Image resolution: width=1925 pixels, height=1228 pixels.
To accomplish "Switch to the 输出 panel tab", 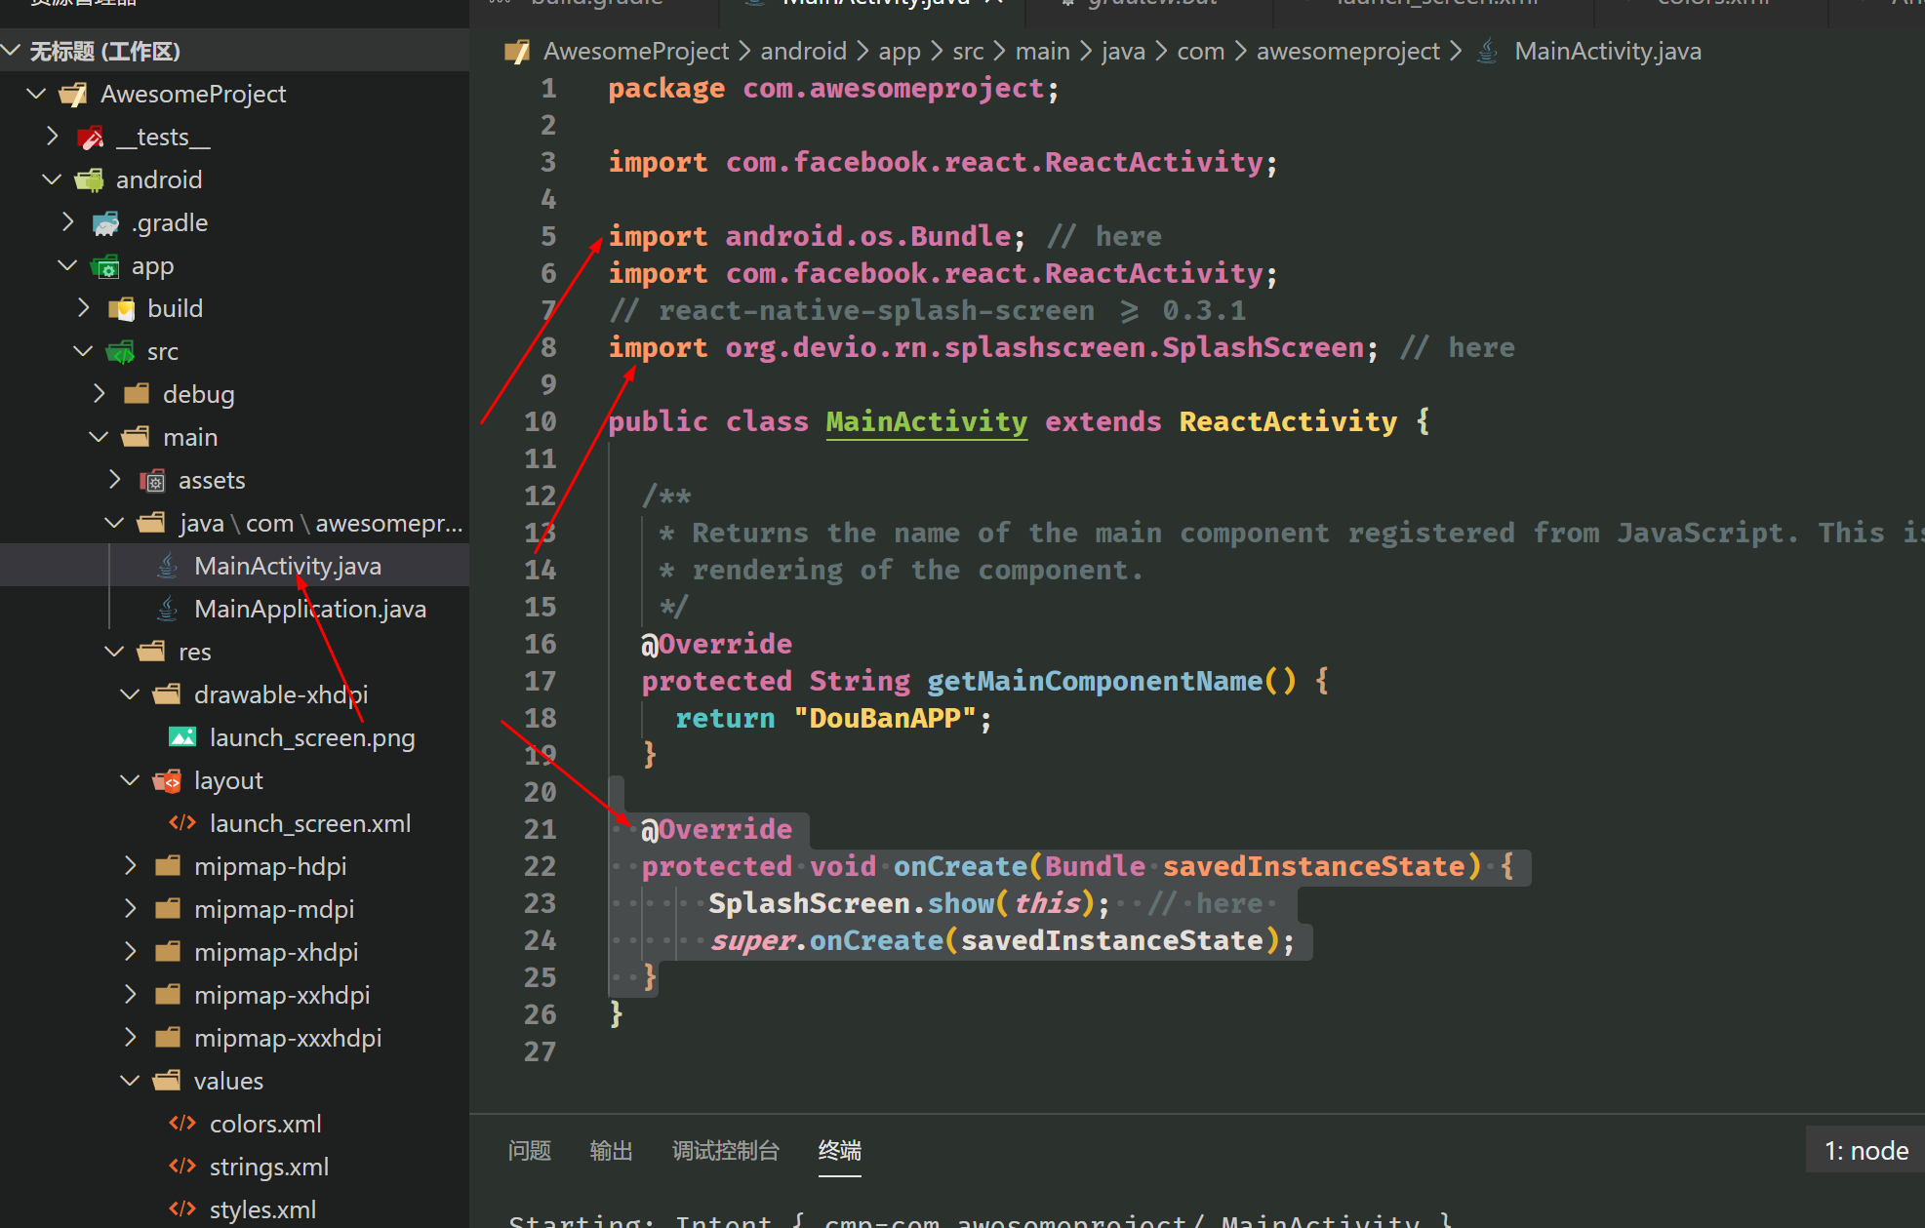I will (x=611, y=1151).
